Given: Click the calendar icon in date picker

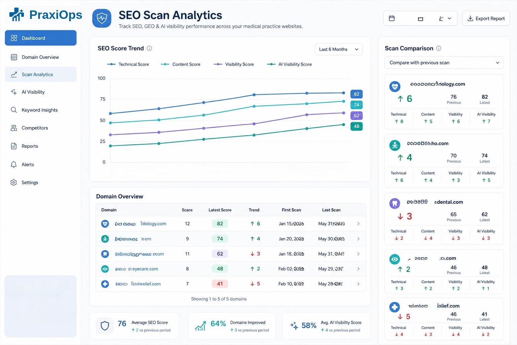Looking at the screenshot, I should coord(392,18).
